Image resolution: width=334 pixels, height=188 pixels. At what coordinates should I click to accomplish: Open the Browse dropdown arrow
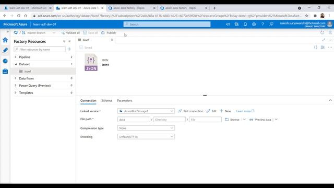point(244,120)
